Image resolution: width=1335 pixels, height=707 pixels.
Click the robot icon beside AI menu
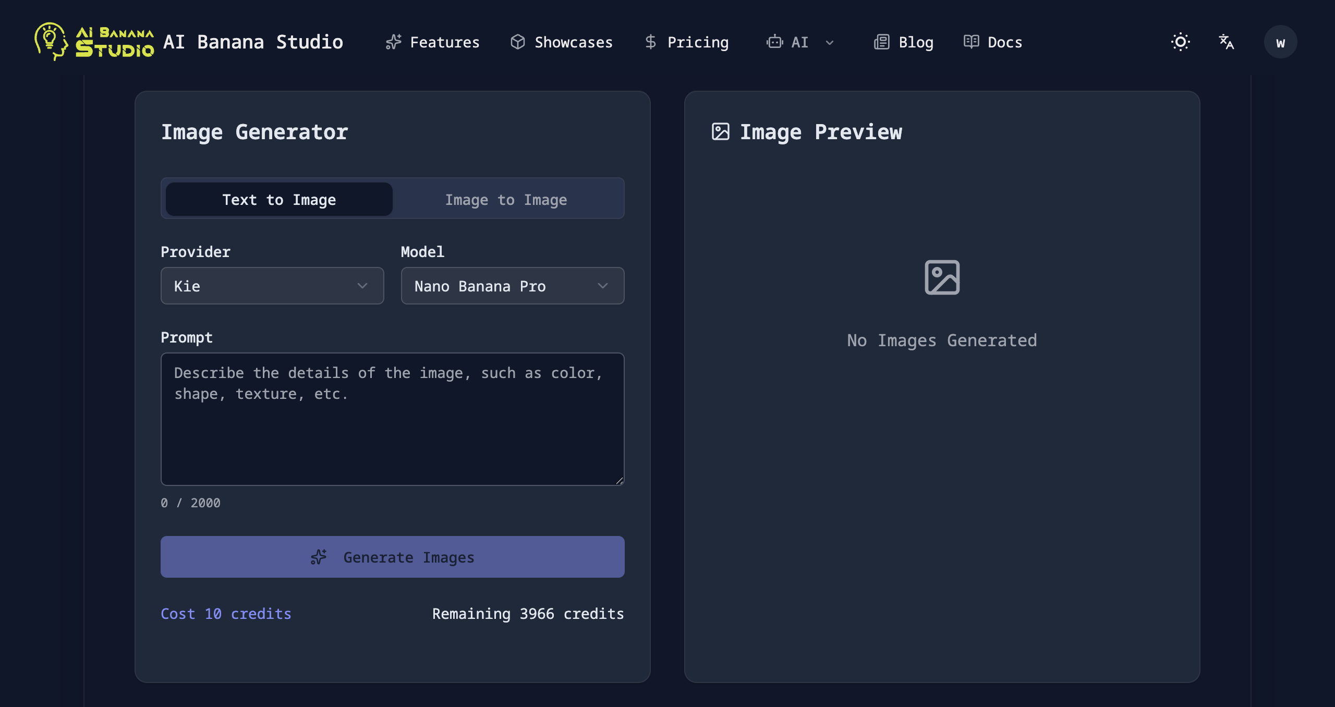pyautogui.click(x=775, y=42)
